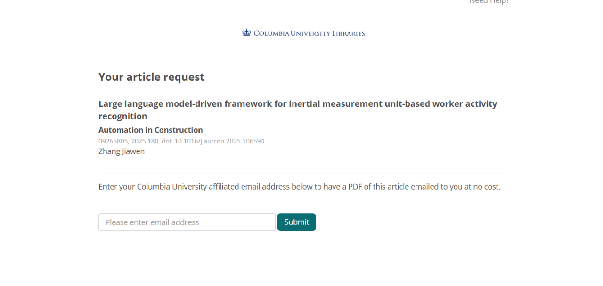
Task: Click the word "recognition" in the title
Action: tap(122, 116)
